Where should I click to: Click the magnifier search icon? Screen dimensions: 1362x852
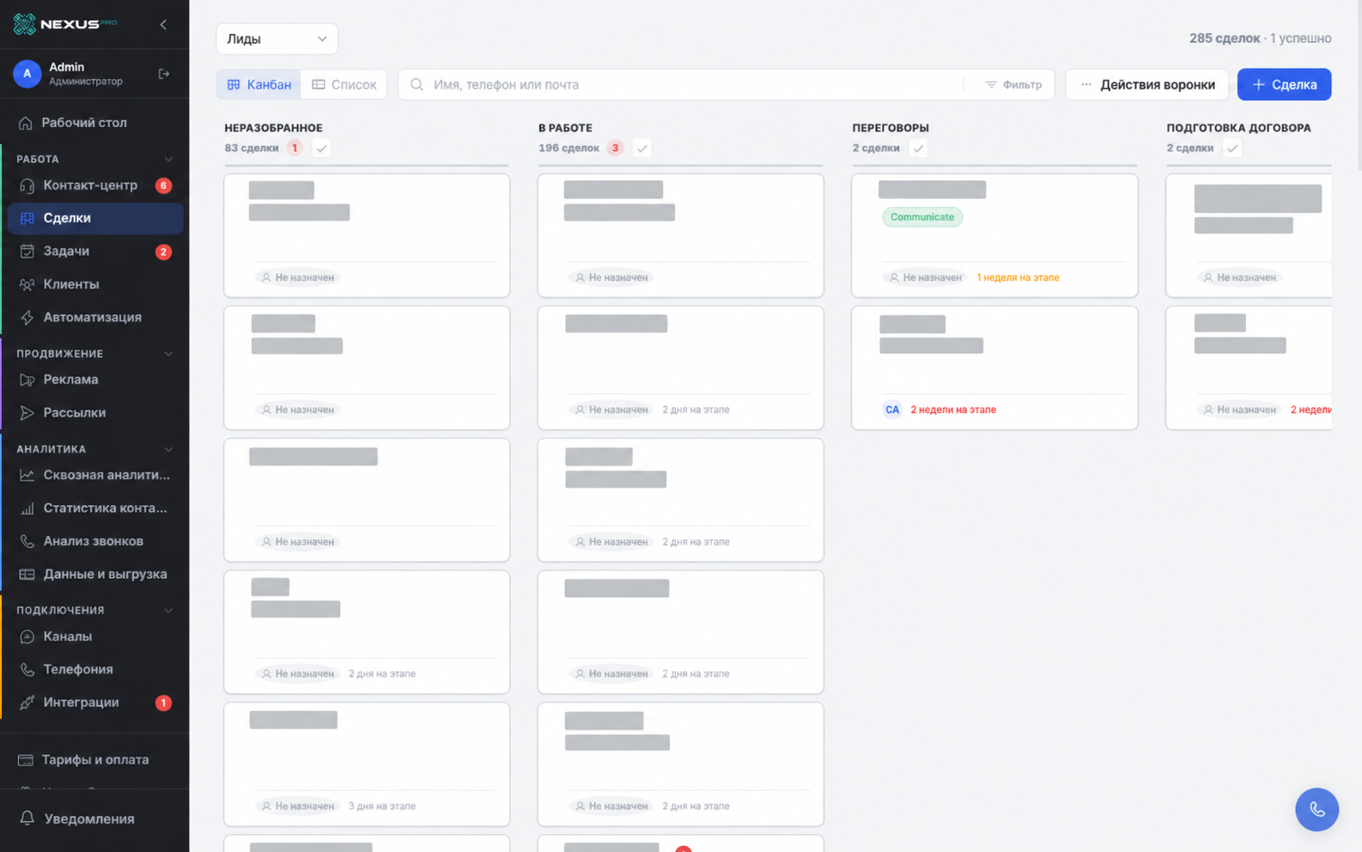pos(417,84)
